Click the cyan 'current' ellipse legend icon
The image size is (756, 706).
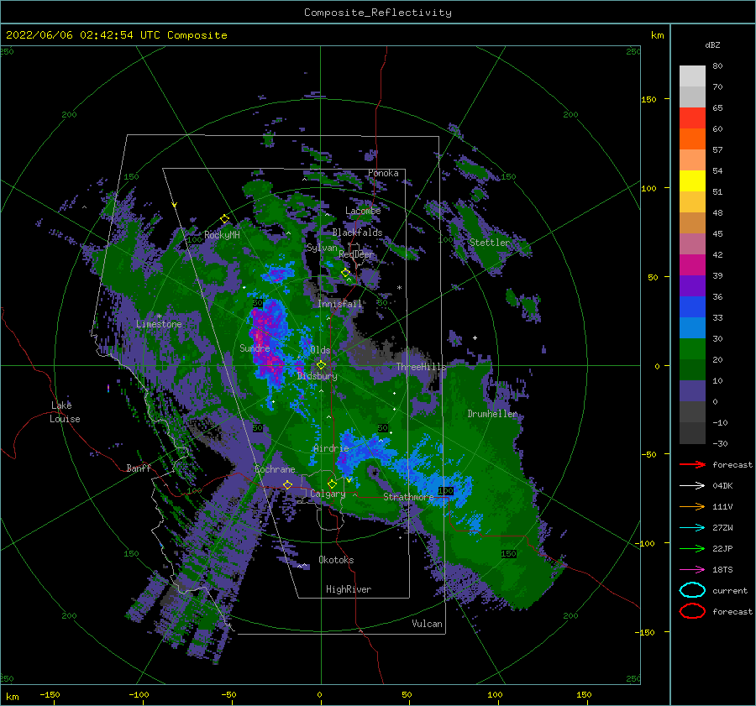click(x=692, y=590)
